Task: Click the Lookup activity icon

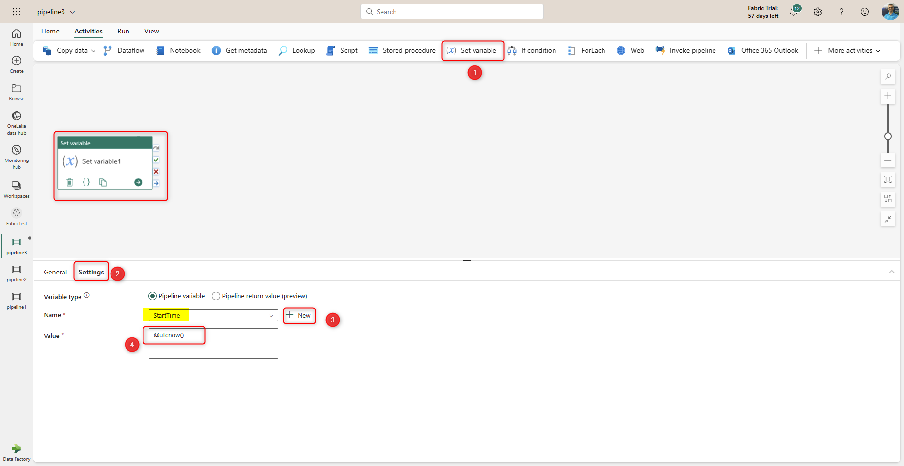Action: (x=283, y=50)
